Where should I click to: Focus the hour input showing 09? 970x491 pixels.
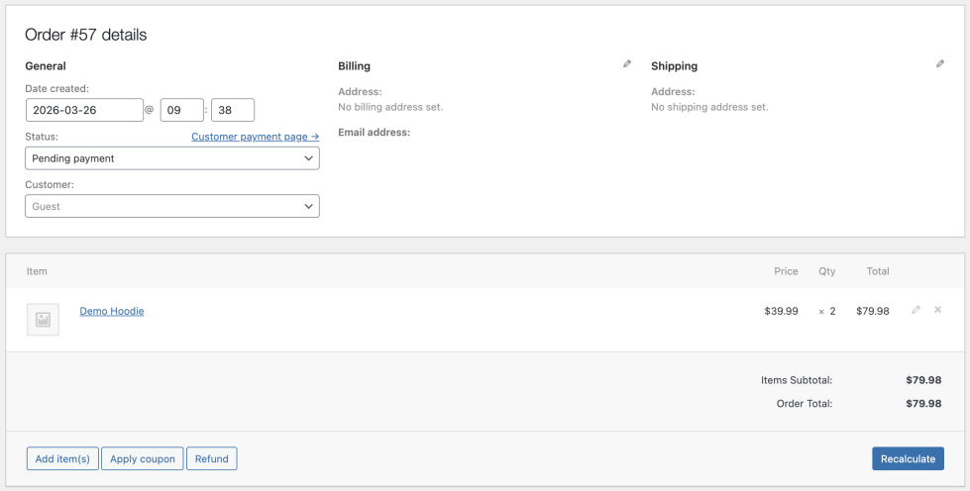181,110
